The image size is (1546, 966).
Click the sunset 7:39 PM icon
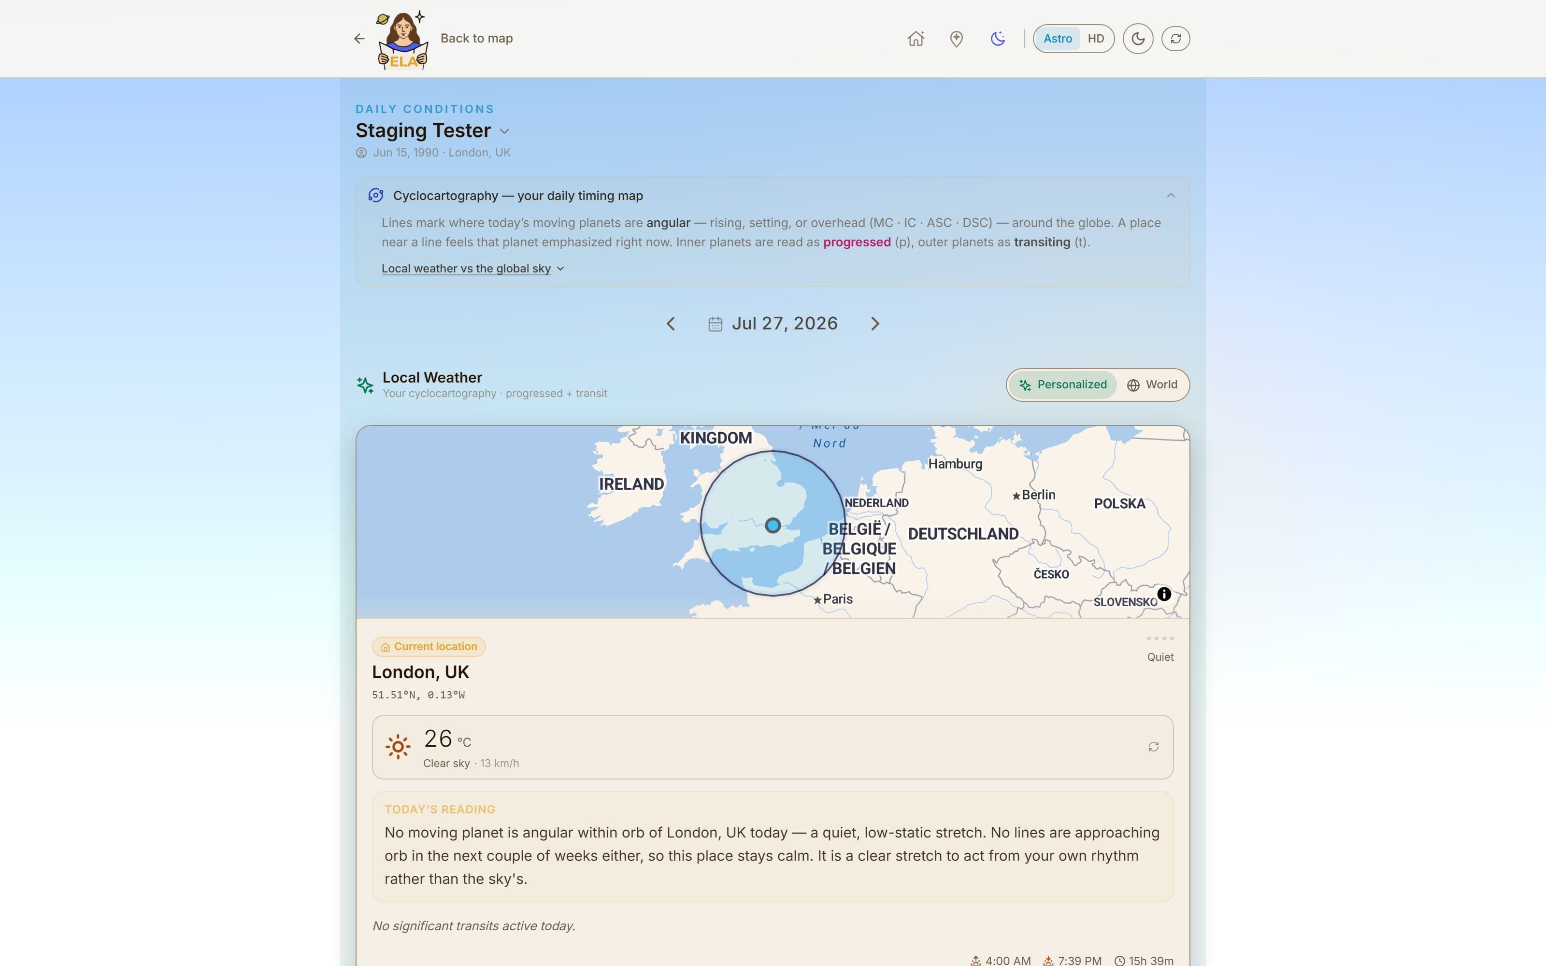tap(1048, 960)
